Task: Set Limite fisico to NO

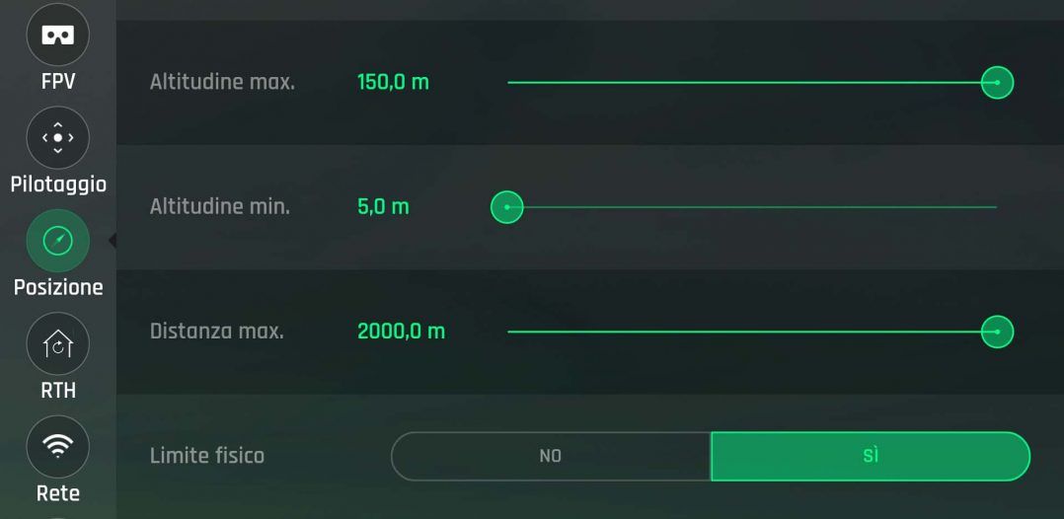Action: click(550, 456)
